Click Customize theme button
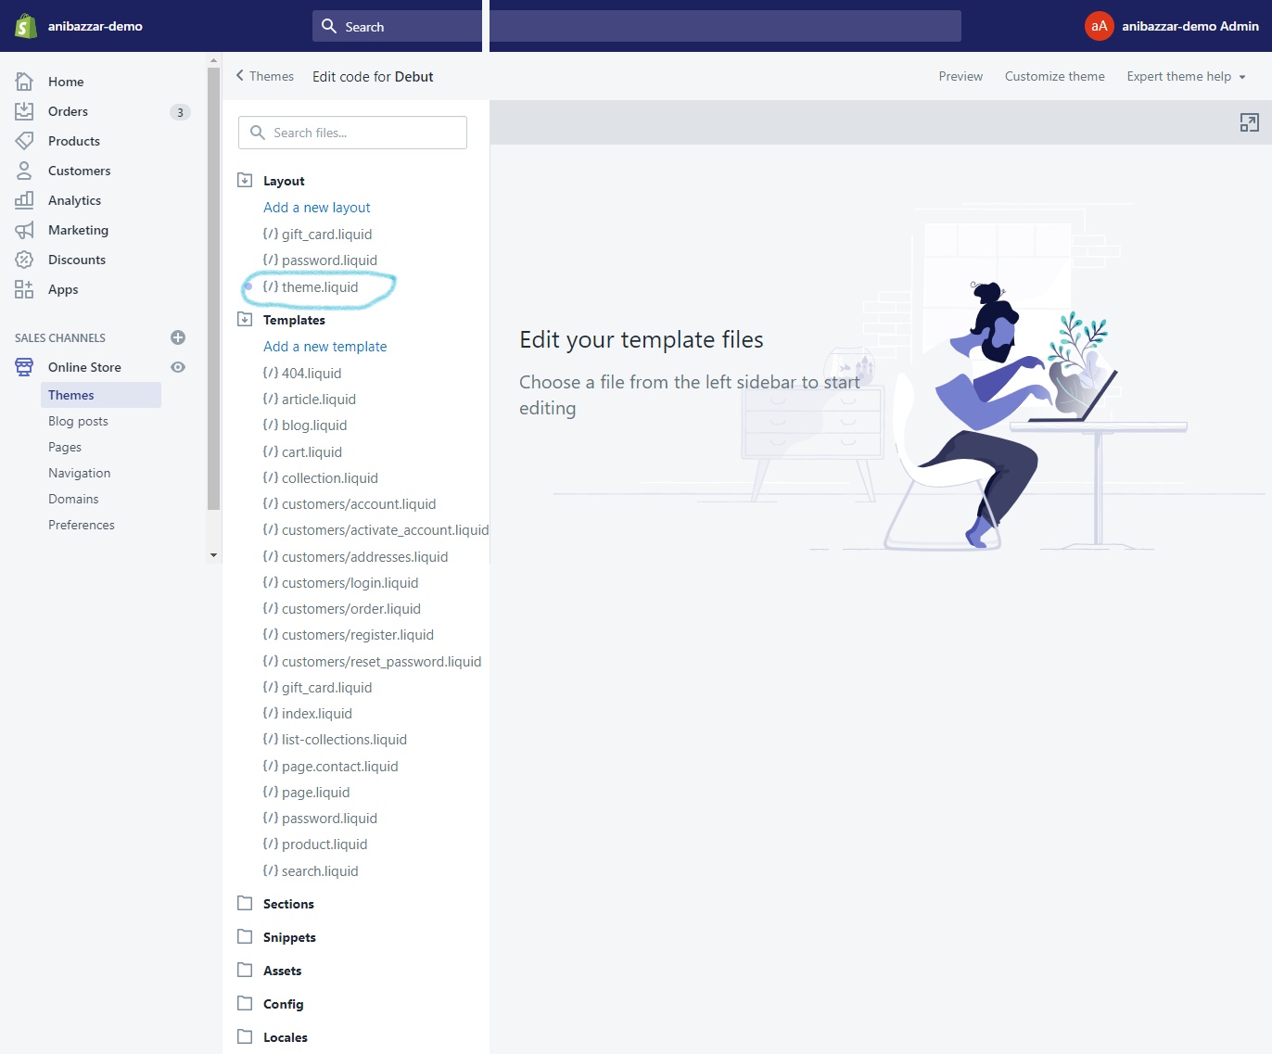The width and height of the screenshot is (1272, 1054). point(1054,77)
